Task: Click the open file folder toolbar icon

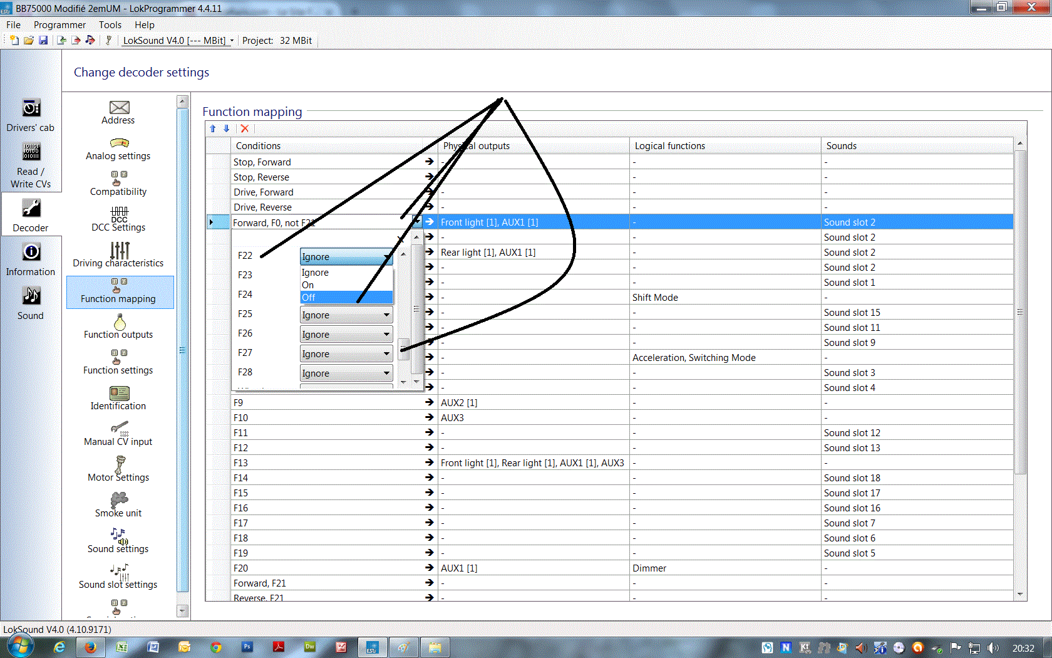Action: pyautogui.click(x=29, y=41)
